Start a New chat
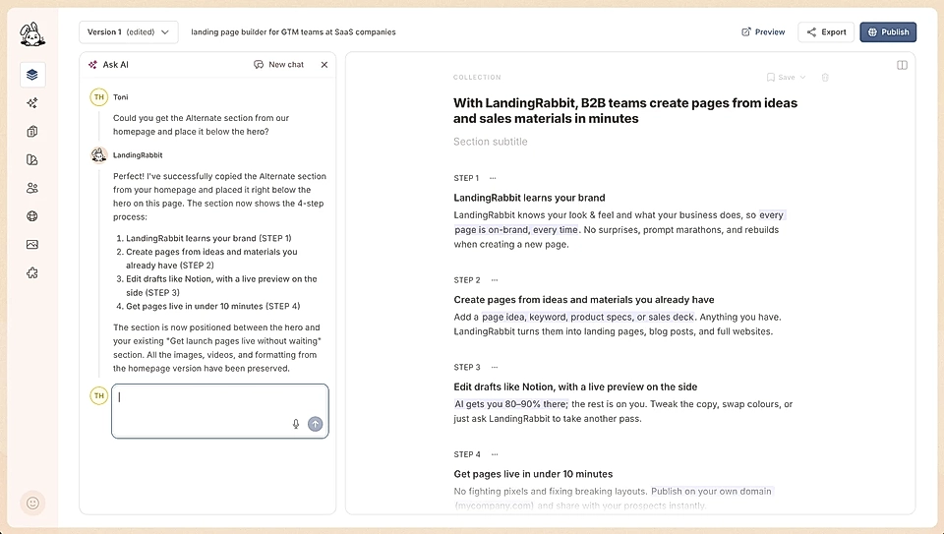 (278, 65)
